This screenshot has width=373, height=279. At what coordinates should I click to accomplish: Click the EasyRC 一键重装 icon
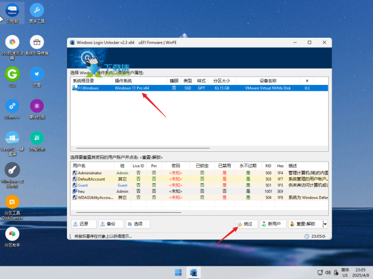coord(12,138)
